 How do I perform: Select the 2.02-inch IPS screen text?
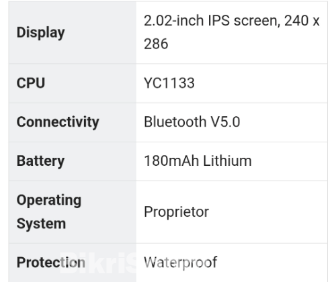[212, 21]
